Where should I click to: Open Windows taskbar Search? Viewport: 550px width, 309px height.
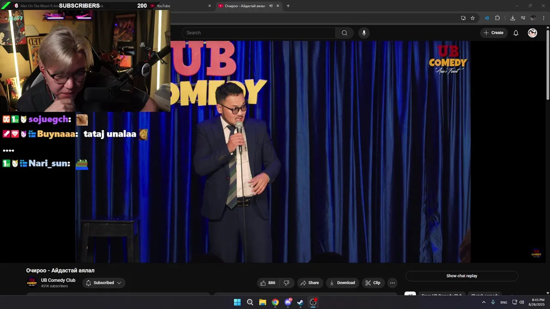pos(250,302)
